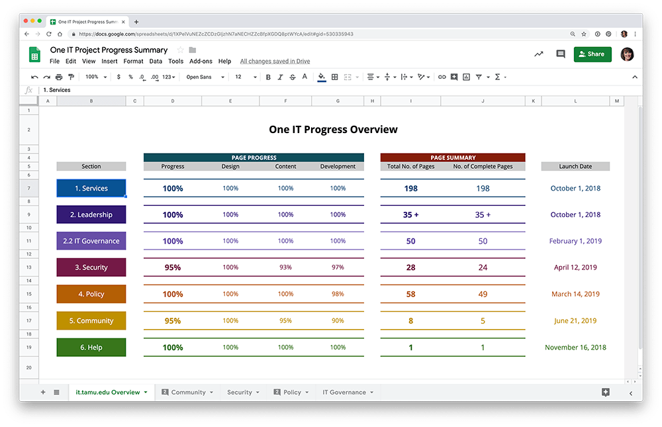Insert a link
This screenshot has height=427, width=662.
point(442,77)
